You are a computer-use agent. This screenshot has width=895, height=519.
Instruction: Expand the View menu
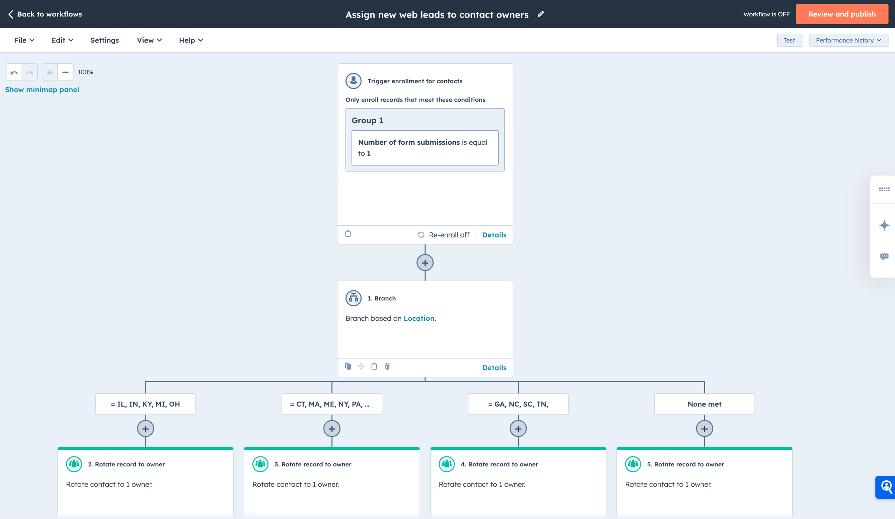click(x=149, y=40)
